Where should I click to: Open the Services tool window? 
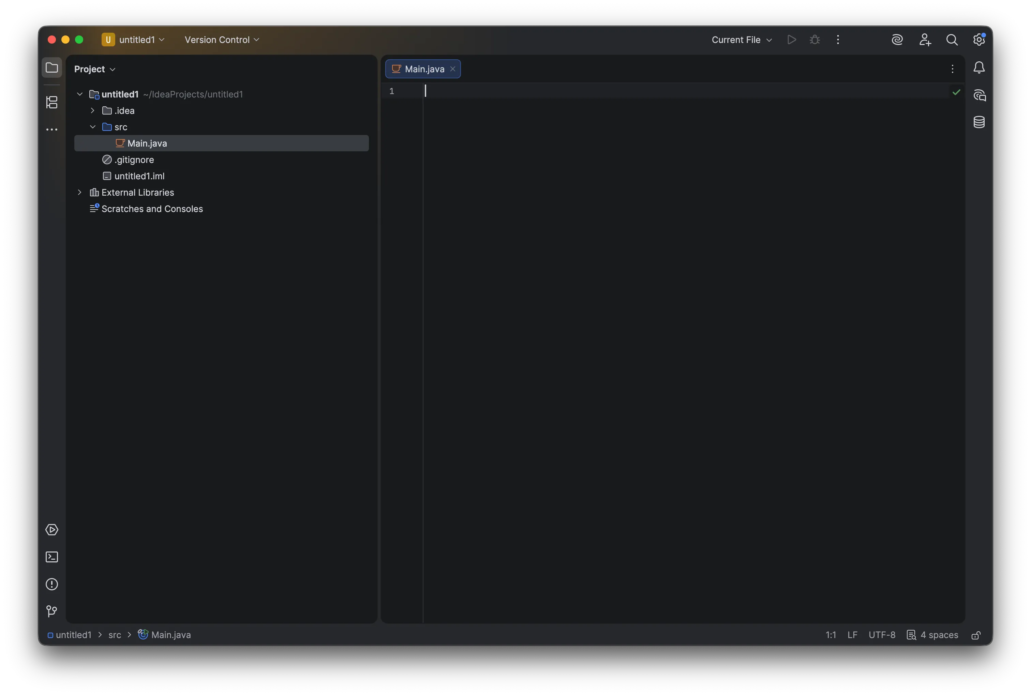pyautogui.click(x=53, y=529)
